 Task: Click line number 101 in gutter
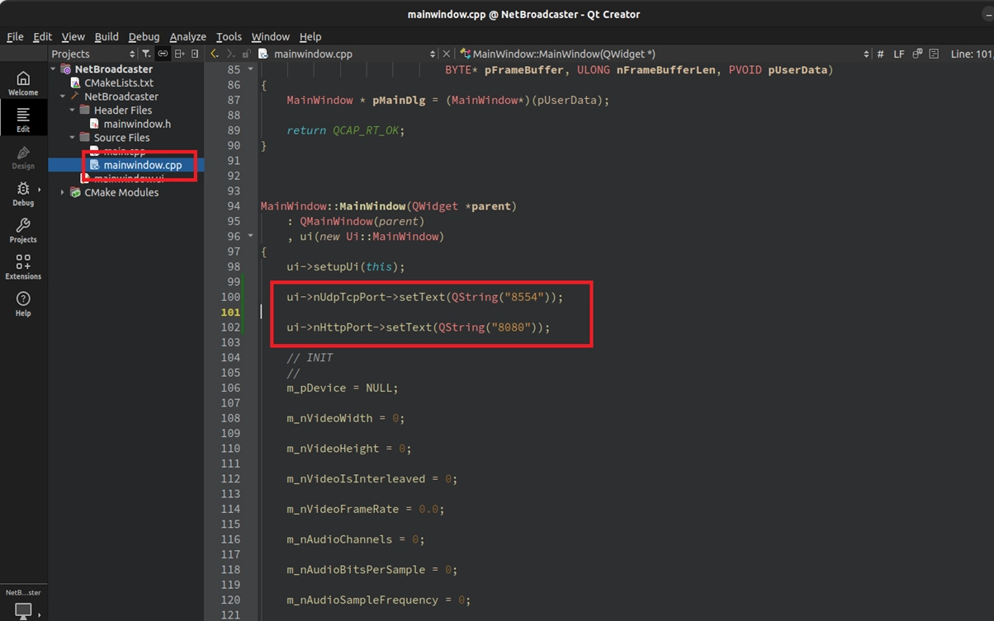(x=230, y=312)
